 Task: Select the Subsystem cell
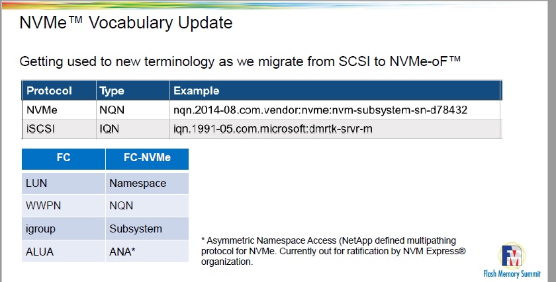[x=136, y=229]
